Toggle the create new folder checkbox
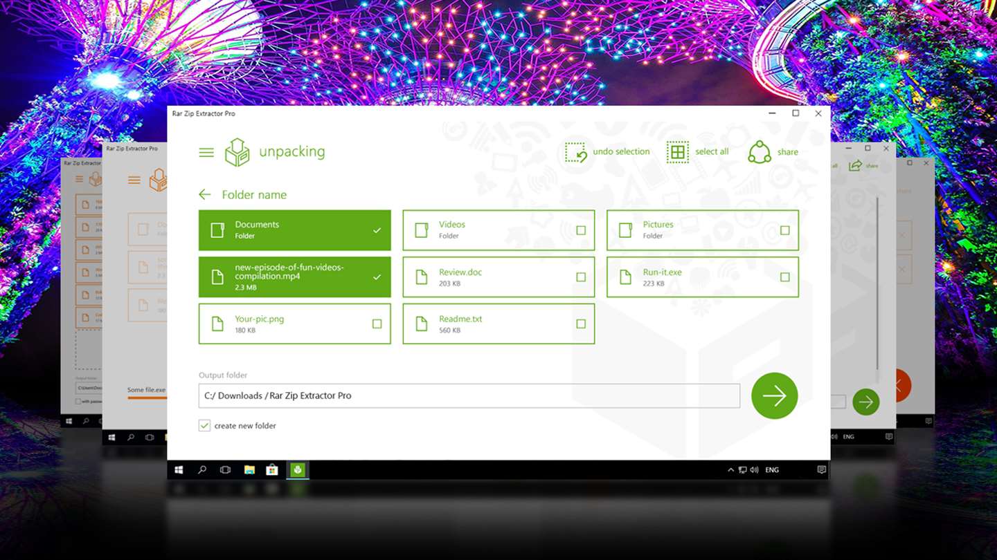The height and width of the screenshot is (560, 997). [x=204, y=426]
